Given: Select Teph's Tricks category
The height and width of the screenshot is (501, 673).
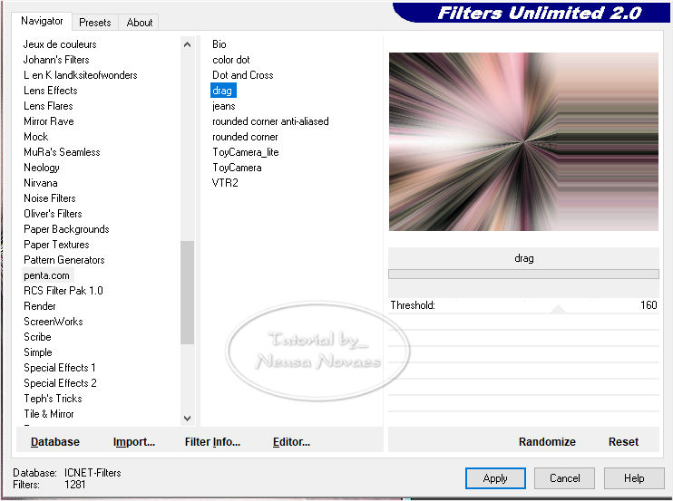Looking at the screenshot, I should click(x=54, y=399).
